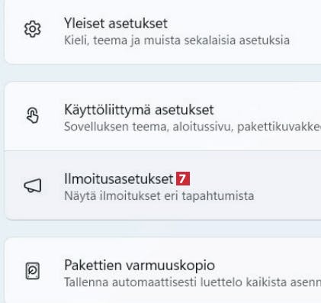Screen dimensions: 321x303
Task: Click the word 'asetukset' in Käyttöliittymä asetukset
Action: (x=185, y=110)
